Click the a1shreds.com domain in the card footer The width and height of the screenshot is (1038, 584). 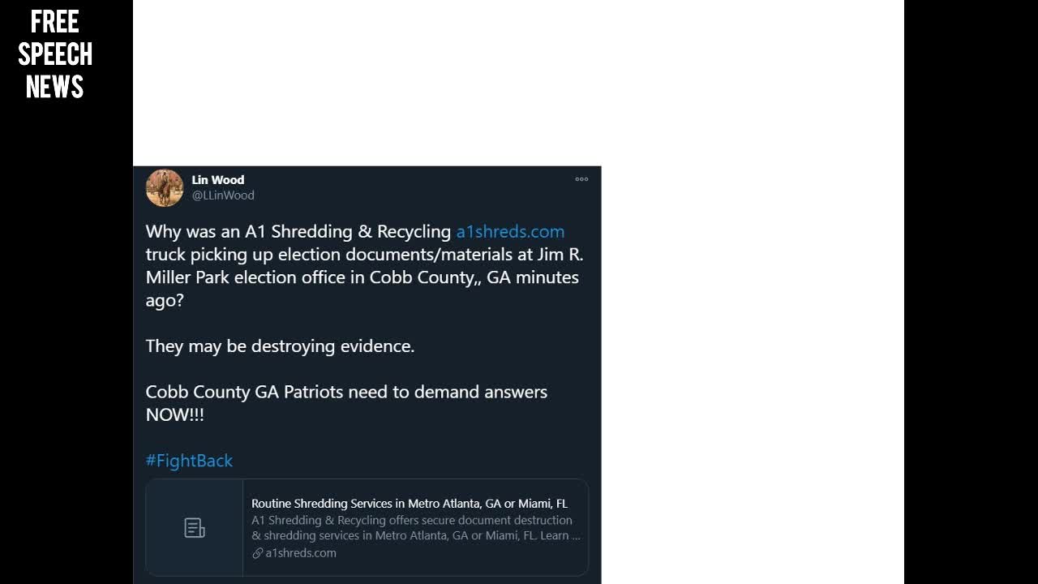(300, 553)
